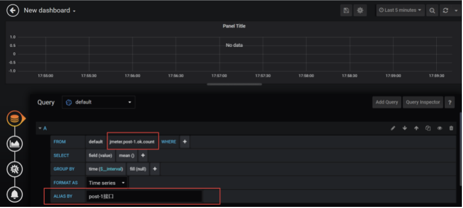
Task: Move query A up with arrow icon
Action: pos(416,128)
